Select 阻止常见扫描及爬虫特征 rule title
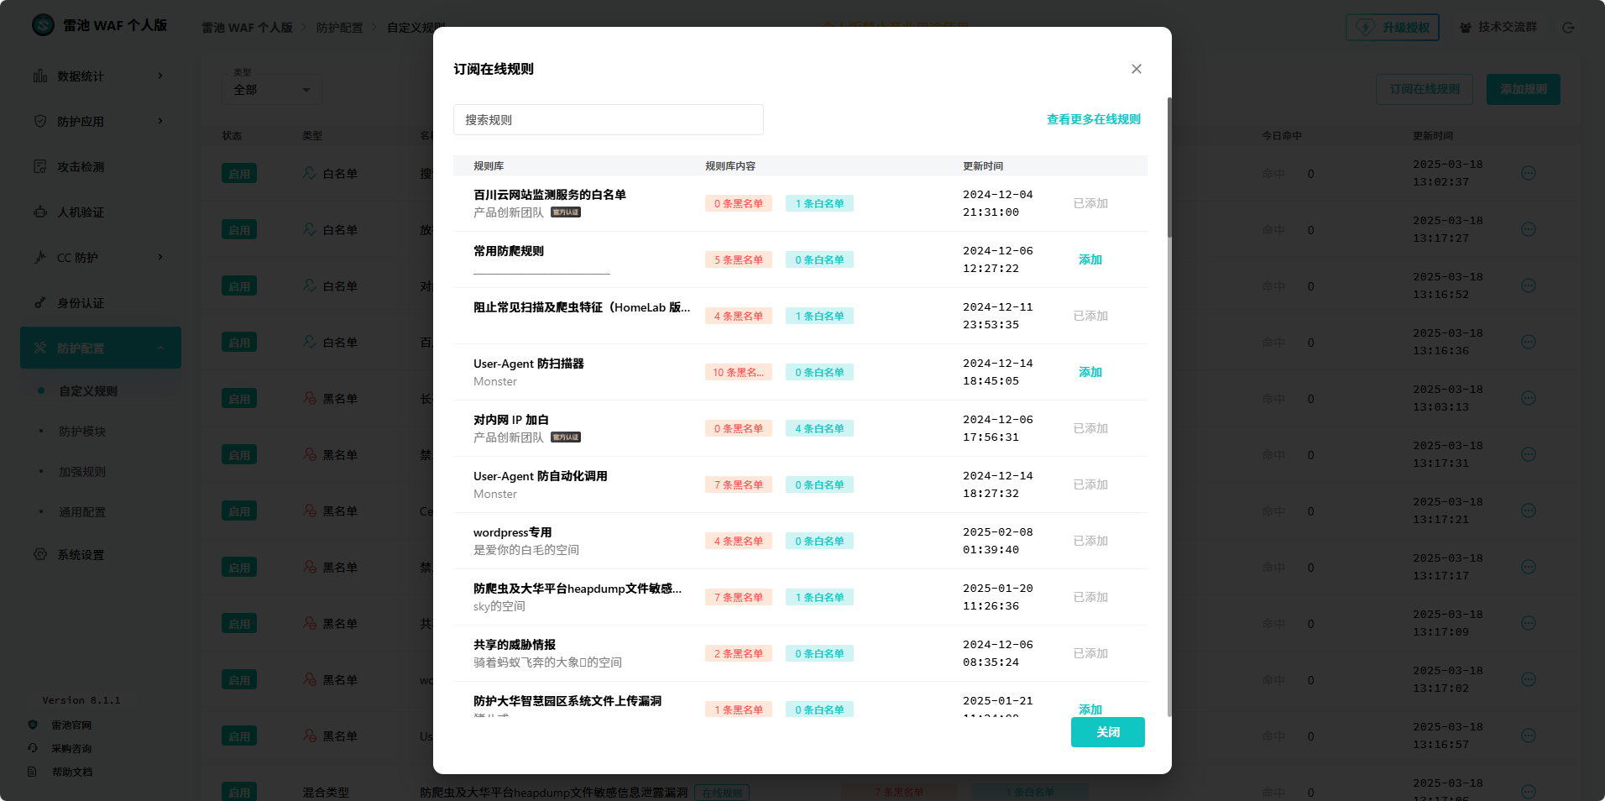Viewport: 1605px width, 801px height. point(582,307)
